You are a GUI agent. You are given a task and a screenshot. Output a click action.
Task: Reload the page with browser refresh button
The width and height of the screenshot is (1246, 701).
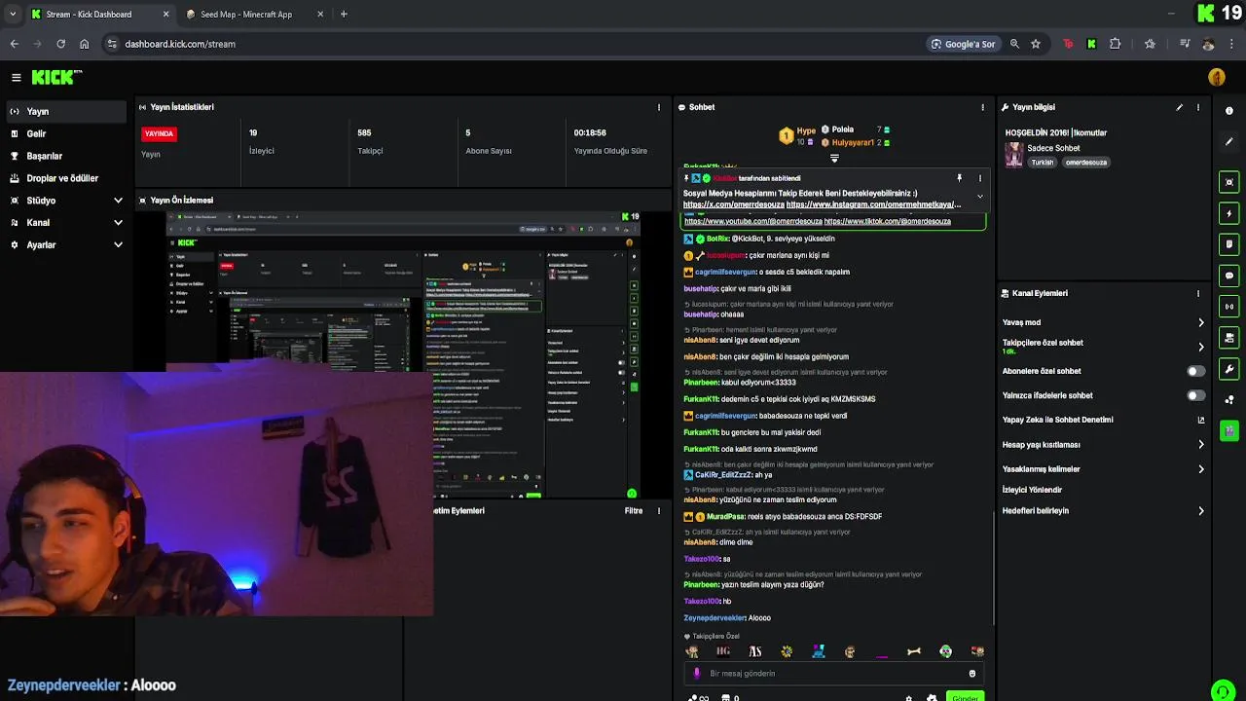pos(60,44)
